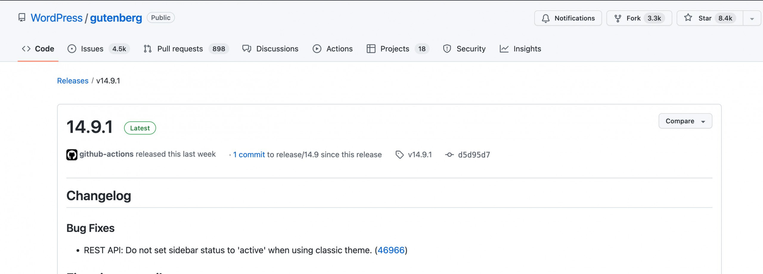Viewport: 763px width, 274px height.
Task: Open the Discussions tab
Action: click(277, 49)
